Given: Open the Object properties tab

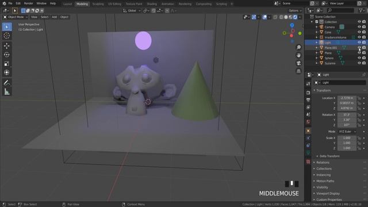Looking at the screenshot, I should (308, 131).
